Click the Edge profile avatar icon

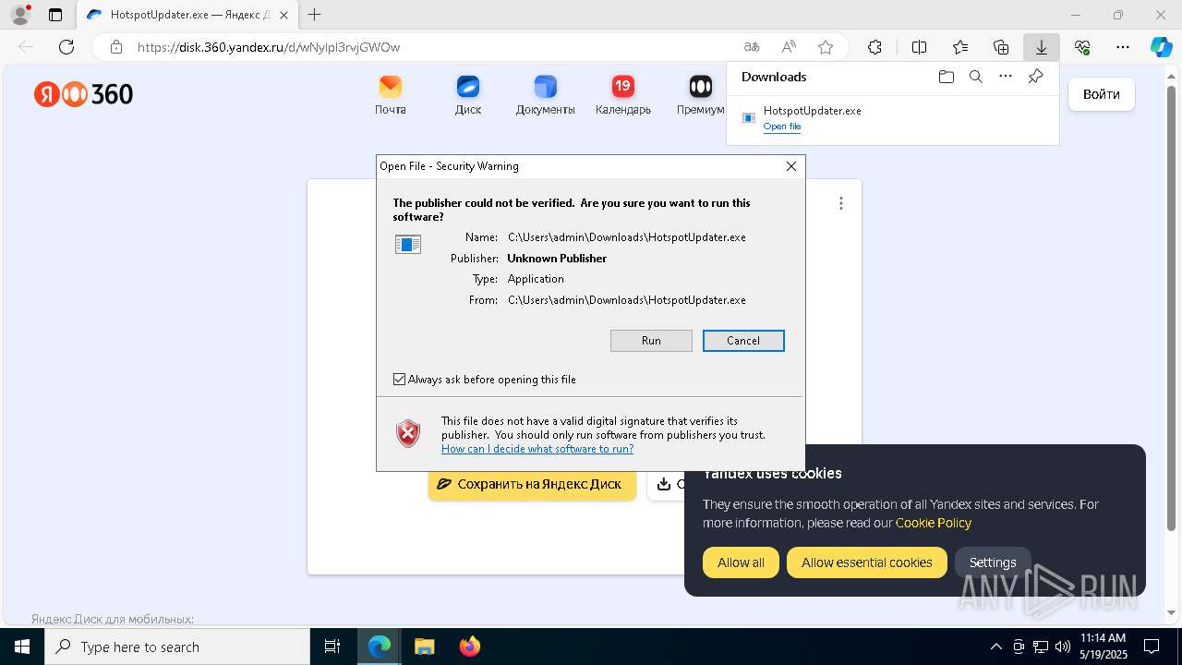tap(20, 15)
